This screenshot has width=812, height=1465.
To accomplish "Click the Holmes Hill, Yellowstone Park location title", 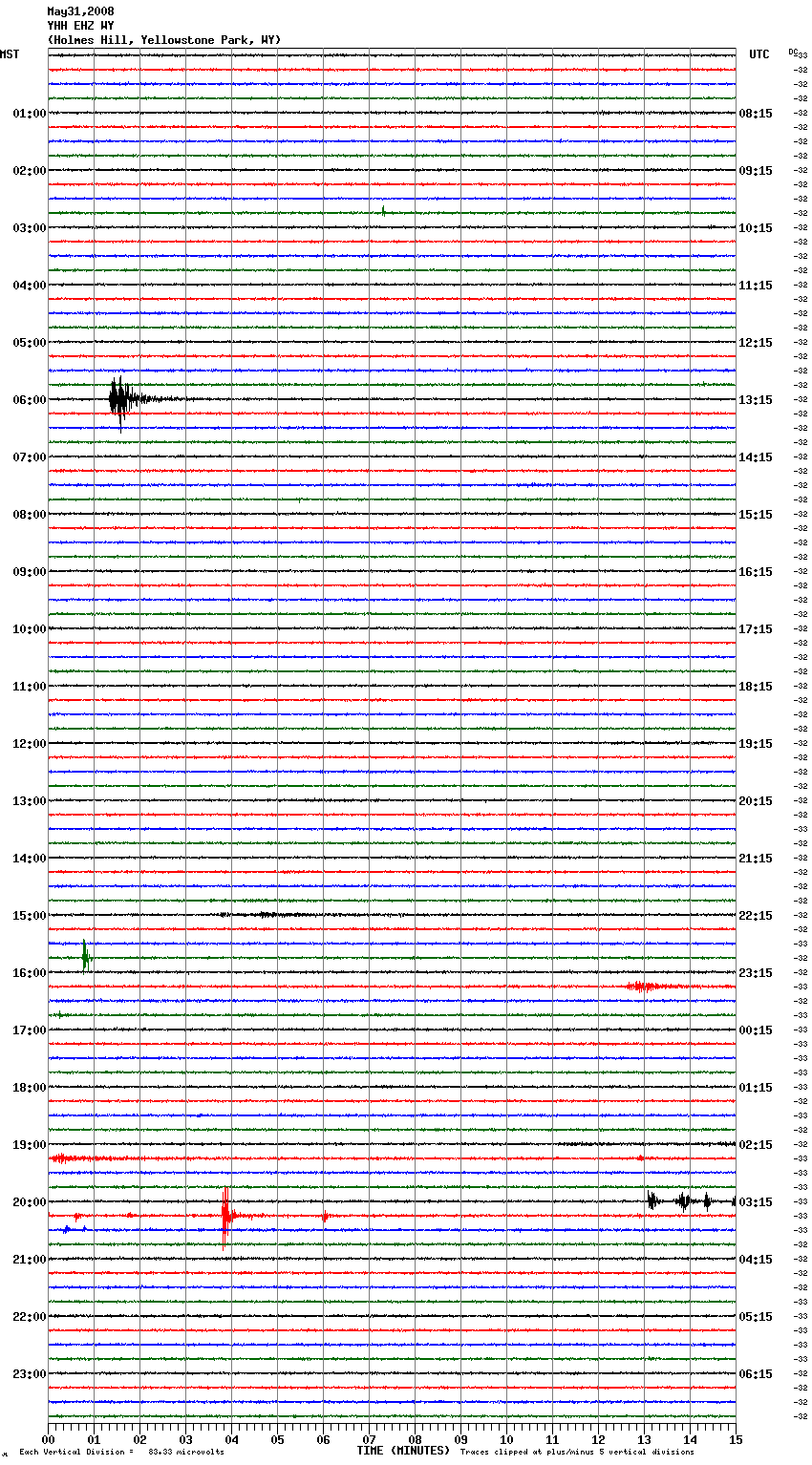I will click(164, 40).
